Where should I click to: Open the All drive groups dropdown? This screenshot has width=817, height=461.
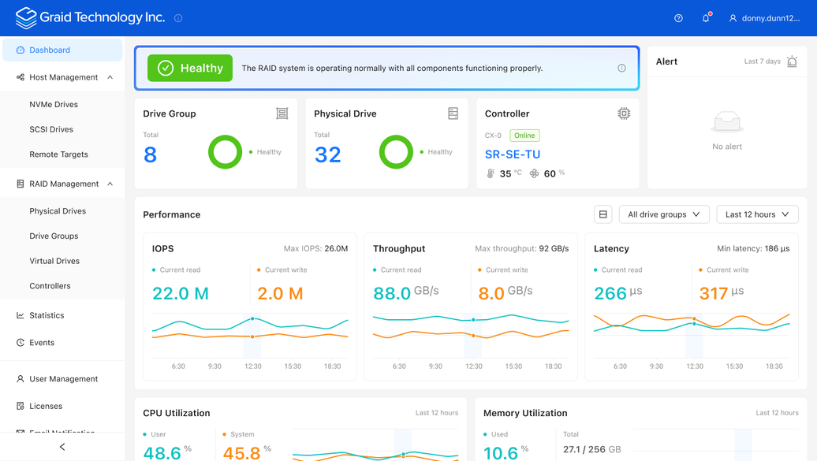coord(664,214)
